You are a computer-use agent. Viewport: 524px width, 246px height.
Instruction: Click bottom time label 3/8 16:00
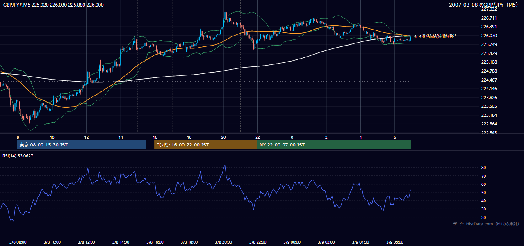[155, 242]
